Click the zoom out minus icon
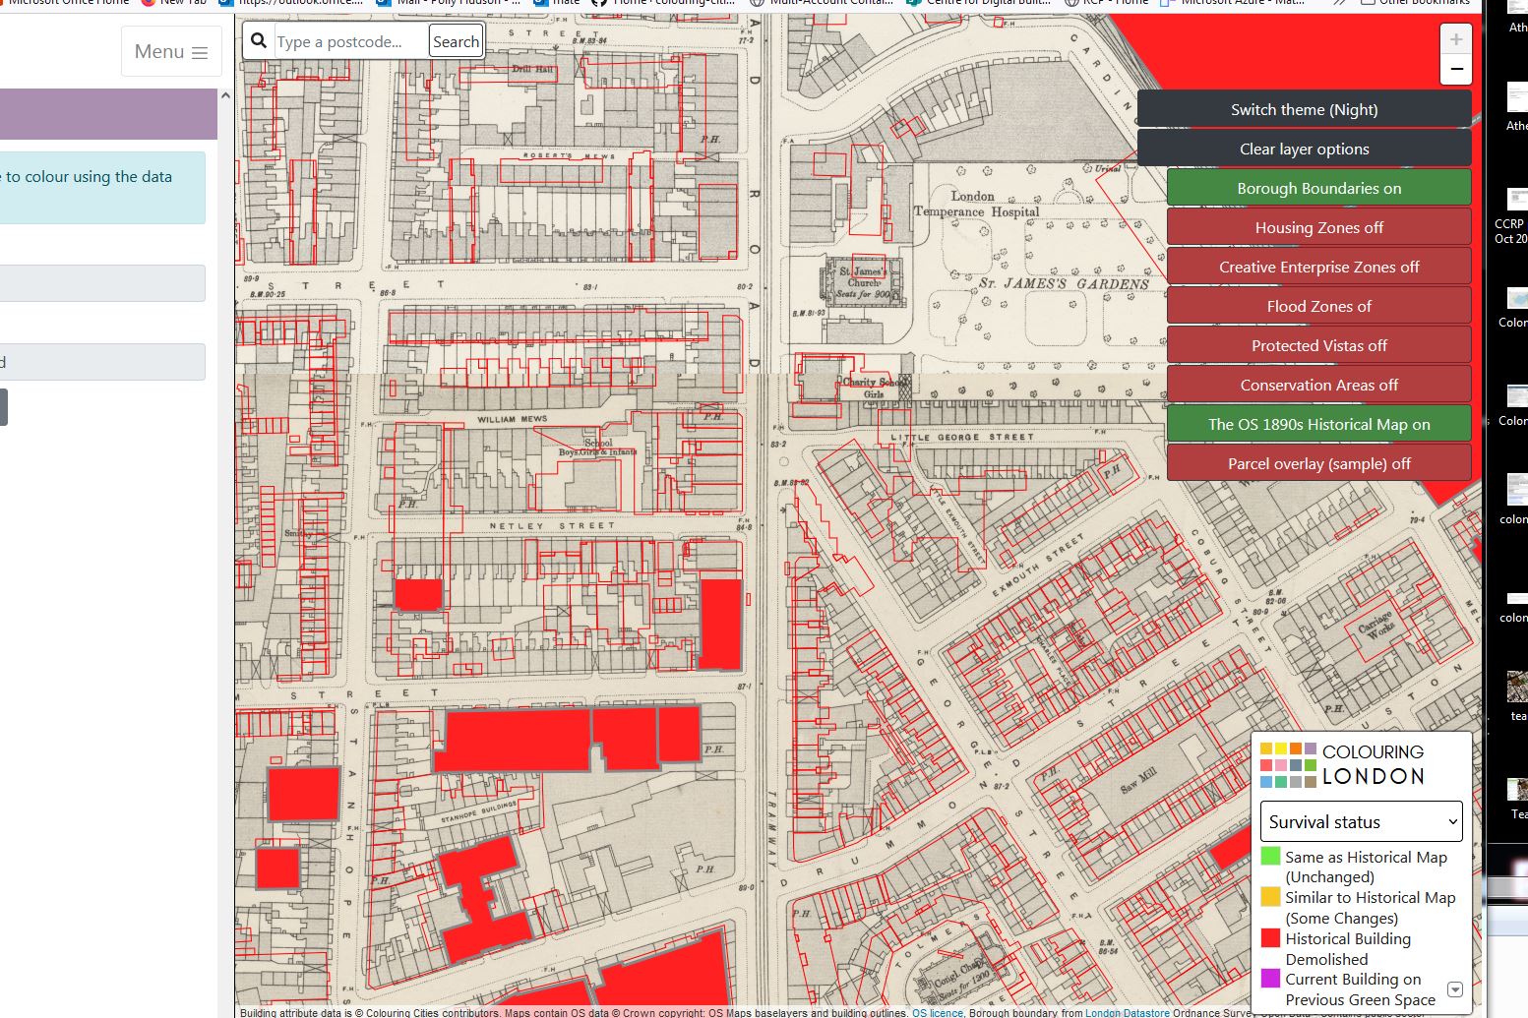The height and width of the screenshot is (1018, 1528). pyautogui.click(x=1454, y=69)
